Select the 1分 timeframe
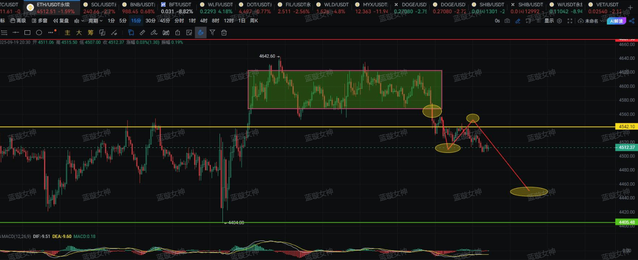This screenshot has height=260, width=638. pos(111,21)
